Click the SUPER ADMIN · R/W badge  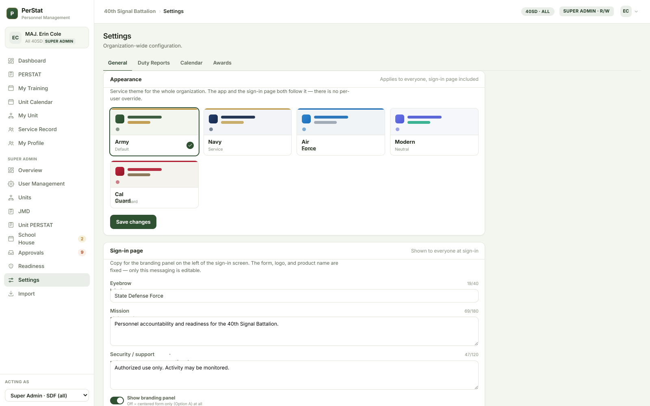[x=586, y=11]
